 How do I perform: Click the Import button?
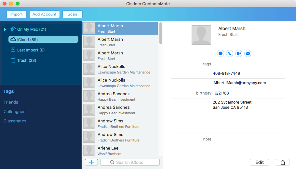(16, 14)
